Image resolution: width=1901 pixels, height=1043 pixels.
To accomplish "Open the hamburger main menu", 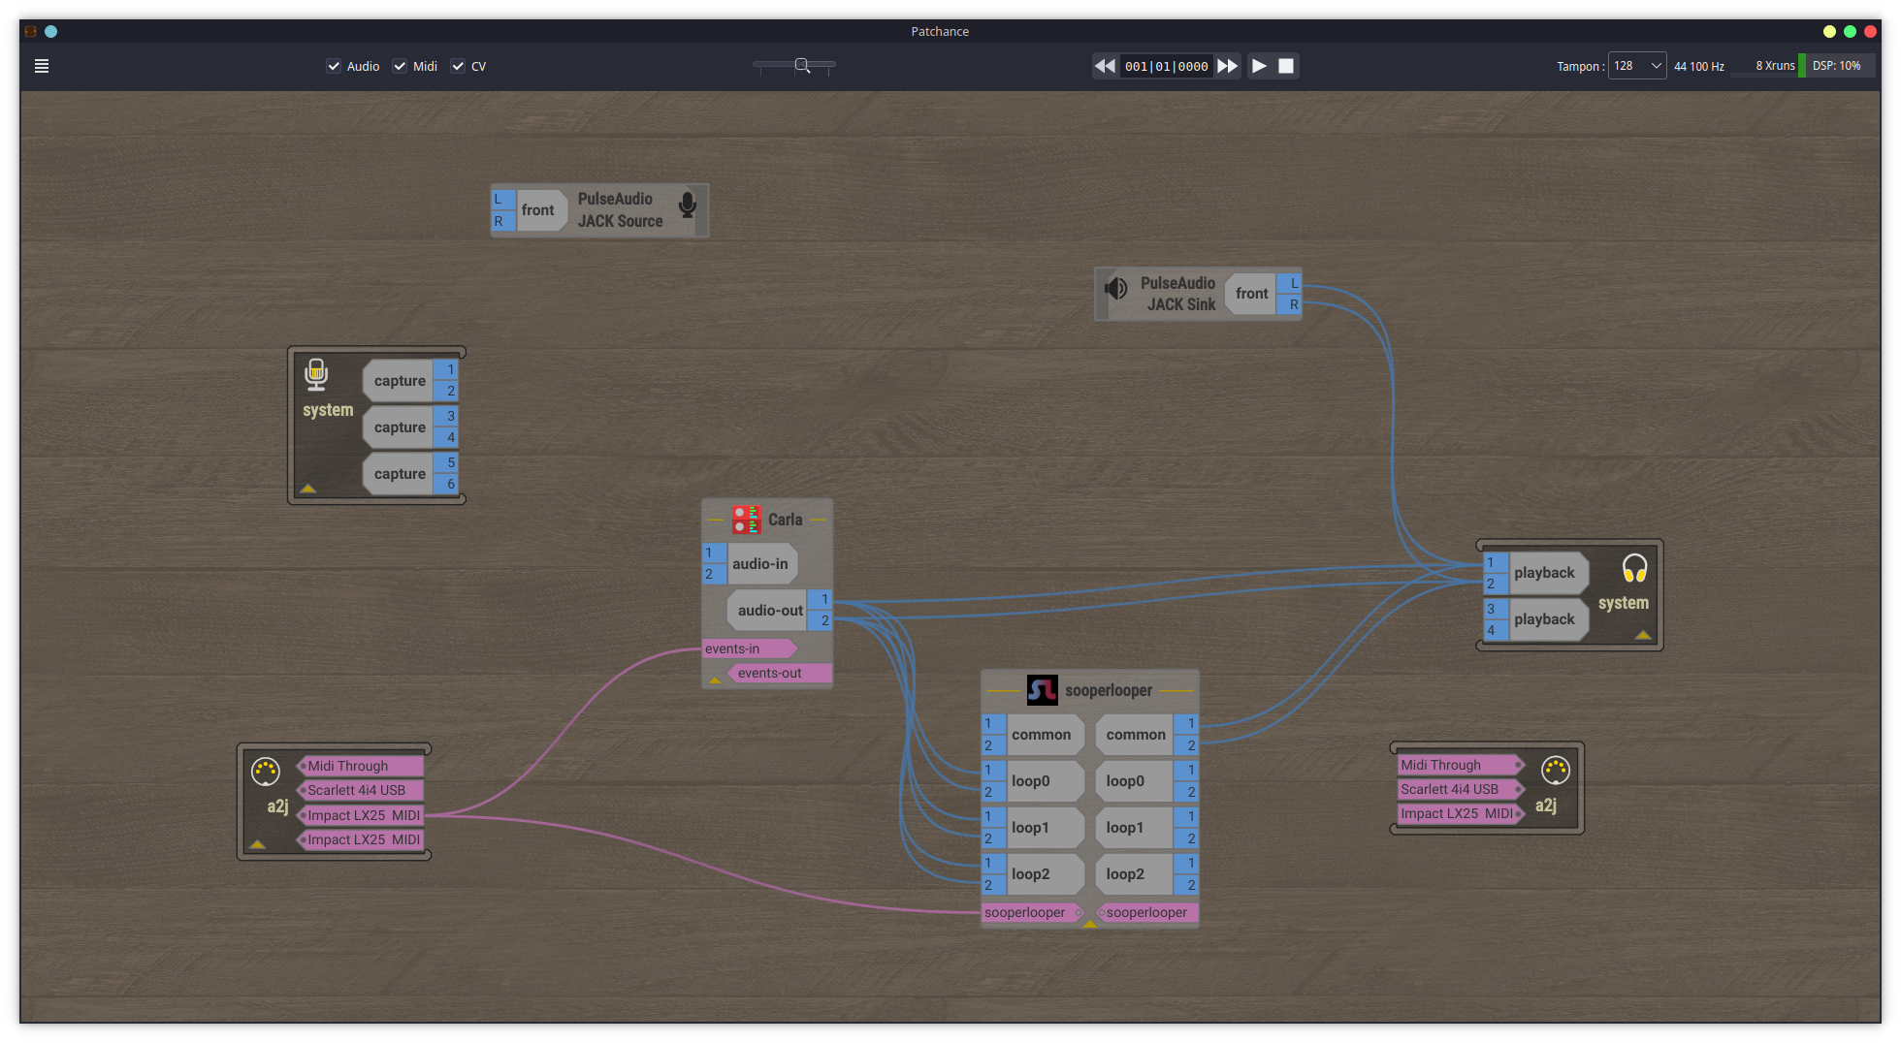I will (x=42, y=66).
